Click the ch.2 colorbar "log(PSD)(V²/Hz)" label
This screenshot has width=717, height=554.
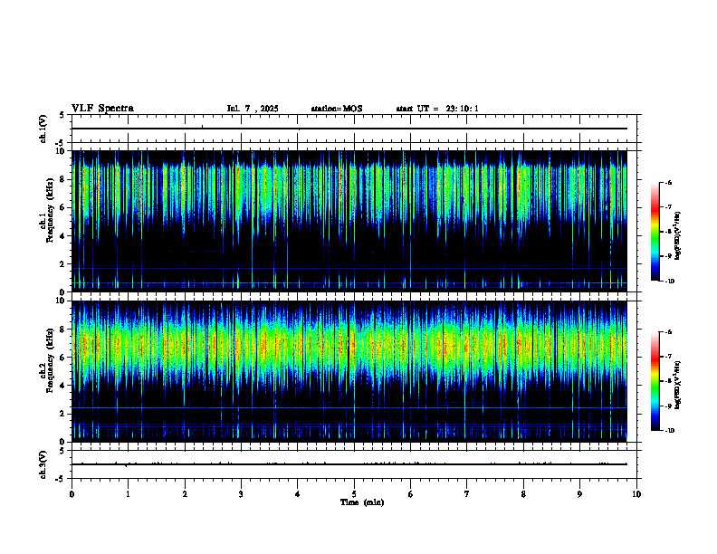pyautogui.click(x=678, y=385)
